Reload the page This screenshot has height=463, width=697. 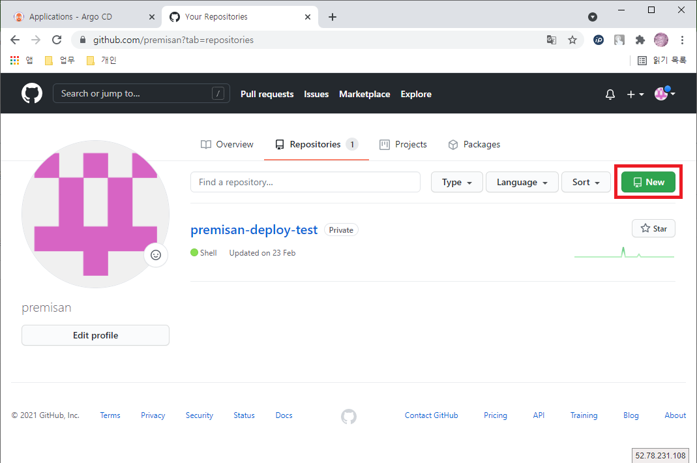(x=57, y=40)
